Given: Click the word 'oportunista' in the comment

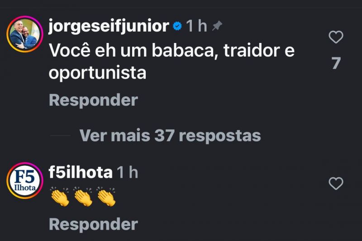Looking at the screenshot, I should click(97, 73).
